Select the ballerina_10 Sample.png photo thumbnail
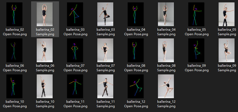Image resolution: width=238 pixels, height=112 pixels. [45, 86]
